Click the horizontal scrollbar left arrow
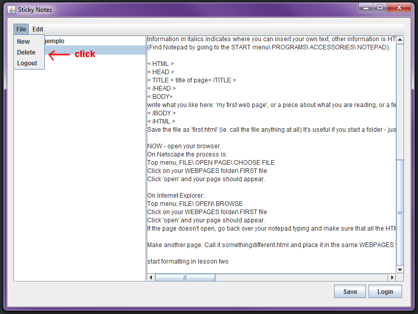 (x=151, y=277)
